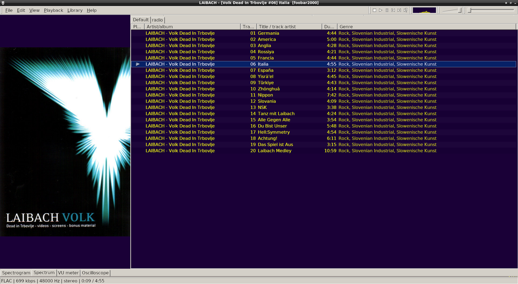Open the File menu

pyautogui.click(x=9, y=10)
